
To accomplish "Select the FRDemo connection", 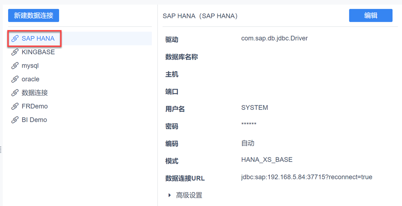I will pos(35,106).
